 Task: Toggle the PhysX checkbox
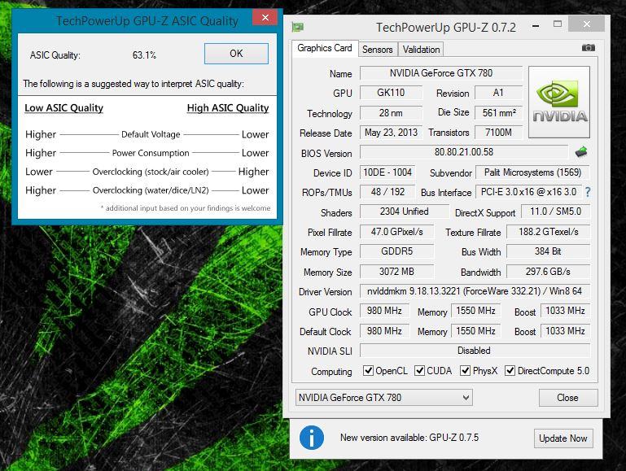click(x=465, y=370)
